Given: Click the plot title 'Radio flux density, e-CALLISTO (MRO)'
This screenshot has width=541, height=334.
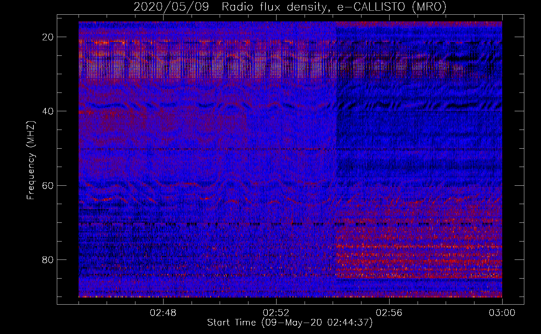Looking at the screenshot, I should [334, 7].
